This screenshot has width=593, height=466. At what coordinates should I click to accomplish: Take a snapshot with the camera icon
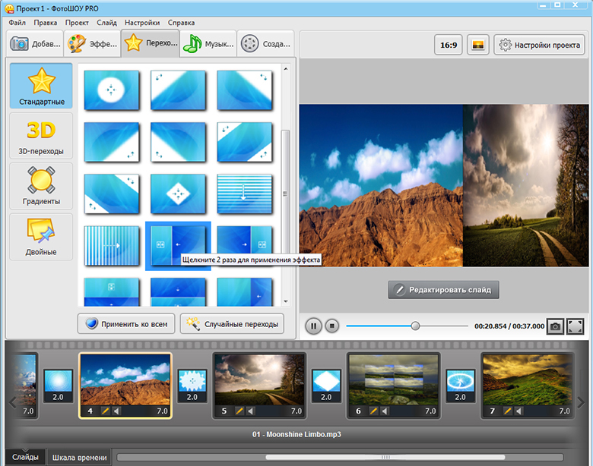556,326
